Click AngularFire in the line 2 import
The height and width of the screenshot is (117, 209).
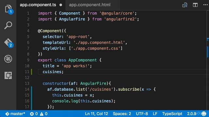tap(72, 19)
